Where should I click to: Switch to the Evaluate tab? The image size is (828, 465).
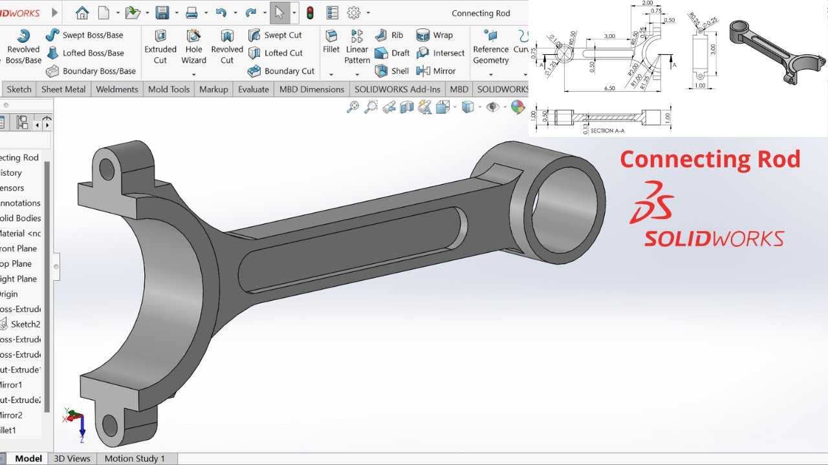pos(254,89)
